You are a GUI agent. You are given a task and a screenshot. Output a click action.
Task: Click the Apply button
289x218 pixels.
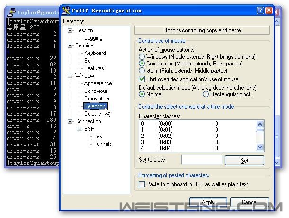pyautogui.click(x=208, y=202)
